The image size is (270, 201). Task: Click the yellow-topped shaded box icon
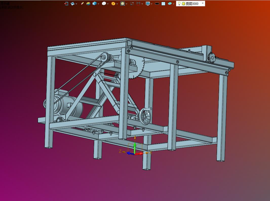point(88,4)
